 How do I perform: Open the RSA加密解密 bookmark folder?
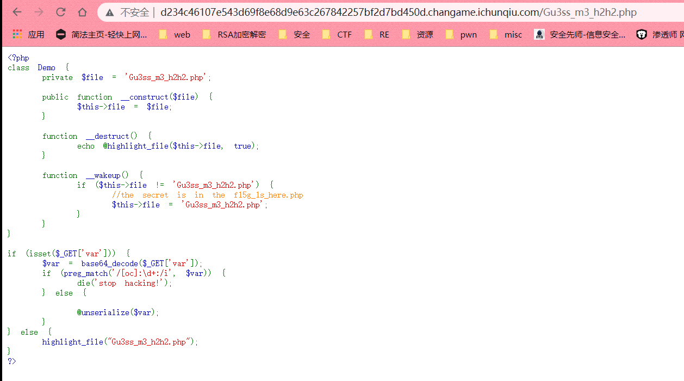(x=234, y=34)
